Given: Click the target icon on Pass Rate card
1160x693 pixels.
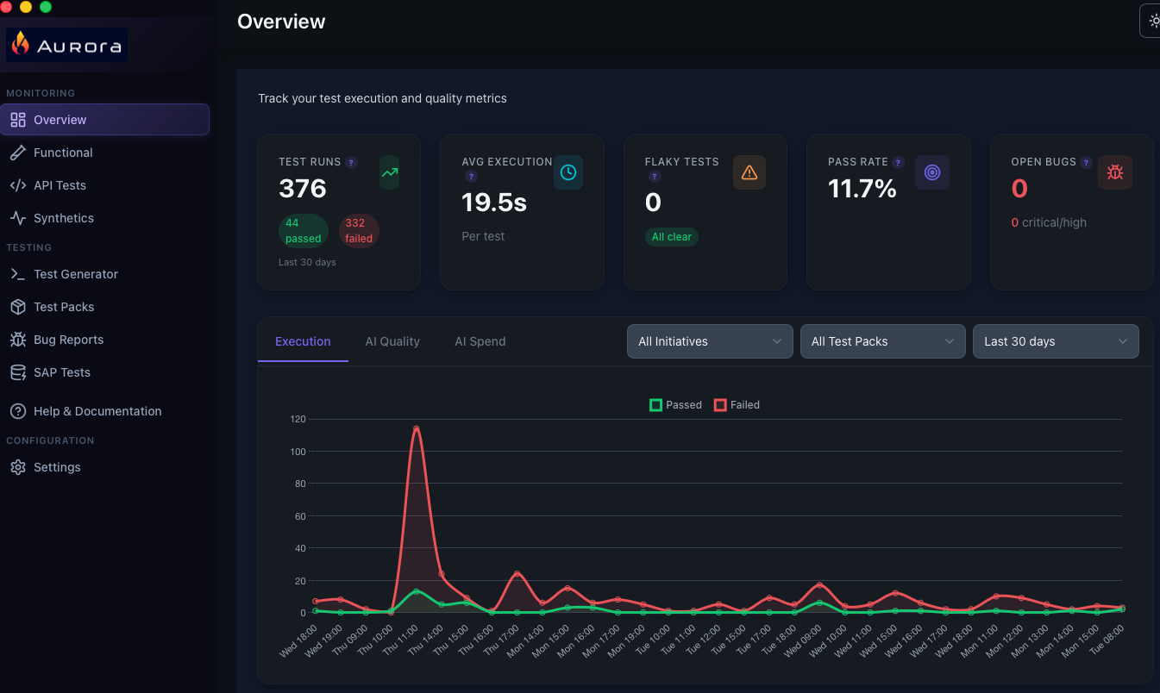Looking at the screenshot, I should pos(932,172).
